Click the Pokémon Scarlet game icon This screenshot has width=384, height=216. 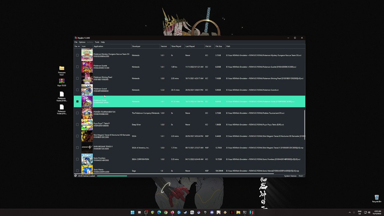[x=87, y=67]
